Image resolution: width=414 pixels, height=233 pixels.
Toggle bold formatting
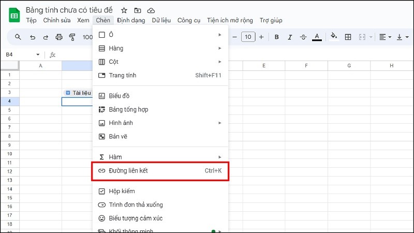pos(277,37)
